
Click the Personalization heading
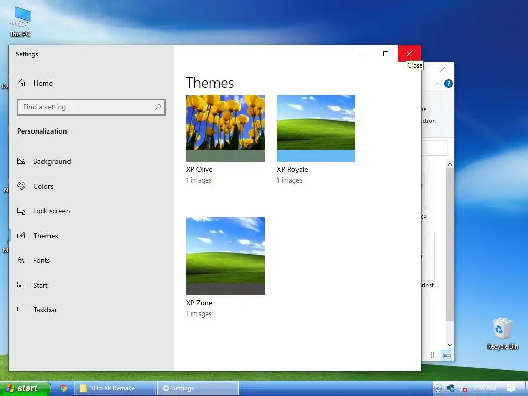[x=42, y=131]
